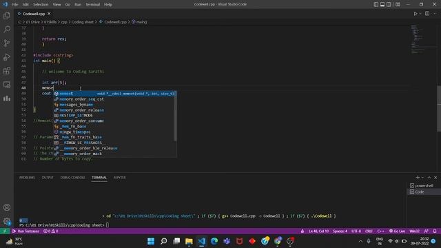
Task: Open the Go menu
Action: point(68,5)
